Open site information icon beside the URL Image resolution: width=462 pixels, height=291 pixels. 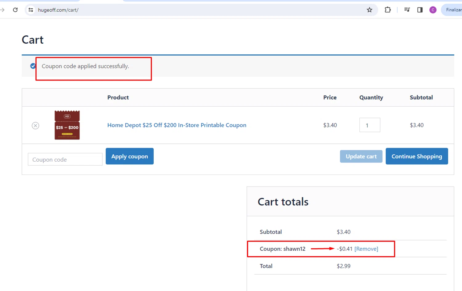31,10
